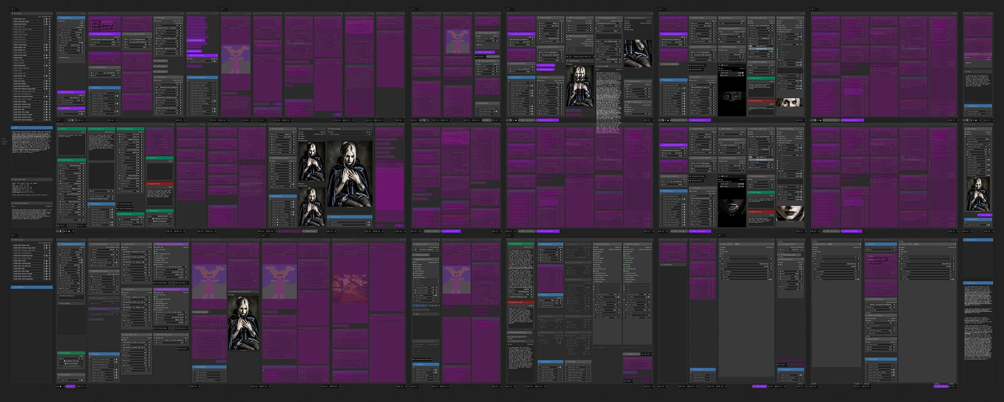Viewport: 1004px width, 402px height.
Task: Click Detection Preview collapsed node
Action: (x=697, y=65)
